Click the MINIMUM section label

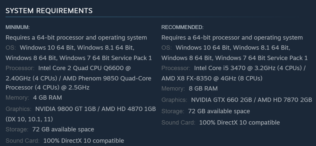[x=18, y=27]
